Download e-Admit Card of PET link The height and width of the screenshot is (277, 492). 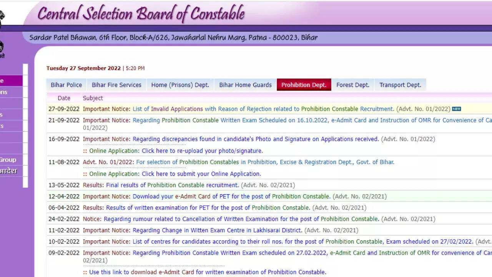(231, 196)
